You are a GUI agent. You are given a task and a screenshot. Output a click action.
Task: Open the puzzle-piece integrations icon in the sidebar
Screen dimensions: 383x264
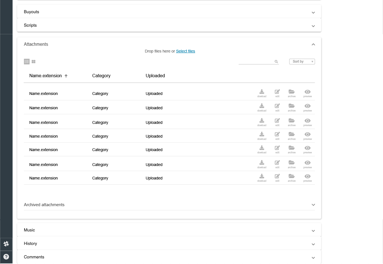[6, 244]
